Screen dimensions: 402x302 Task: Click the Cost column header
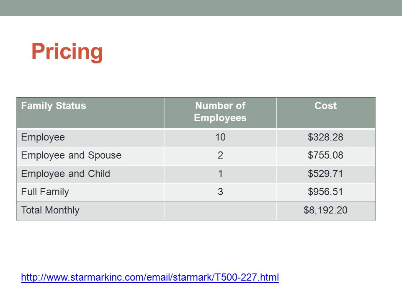coord(326,113)
